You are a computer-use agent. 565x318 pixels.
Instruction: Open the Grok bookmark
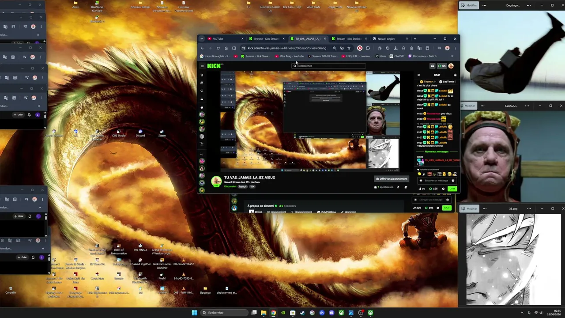(380, 56)
